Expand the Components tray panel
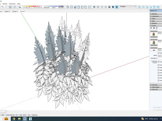The image size is (162, 121). tap(156, 16)
